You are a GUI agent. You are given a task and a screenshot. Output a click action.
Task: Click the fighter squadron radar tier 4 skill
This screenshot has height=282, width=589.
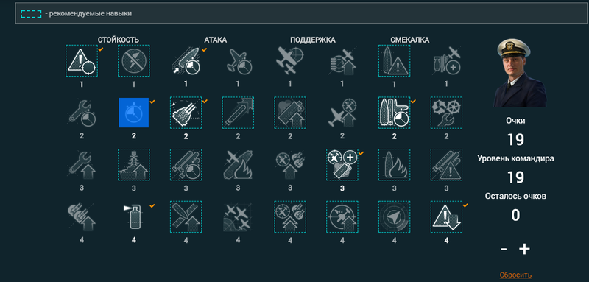(x=238, y=216)
